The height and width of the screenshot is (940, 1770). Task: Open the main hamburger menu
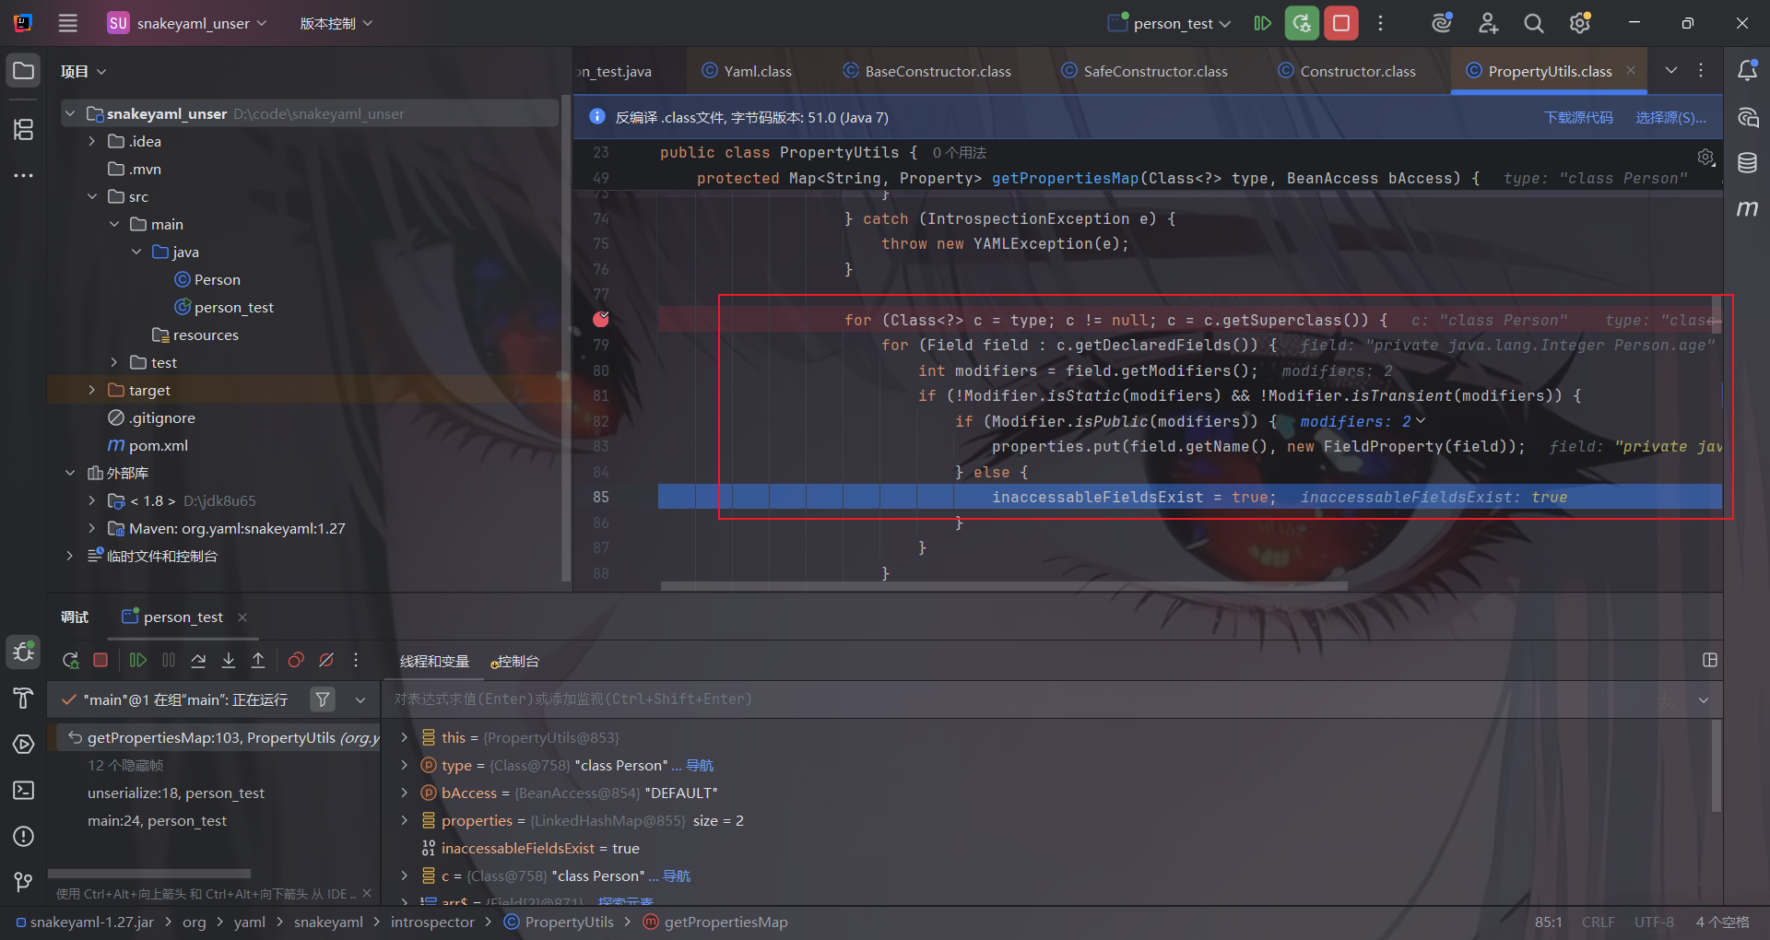coord(68,23)
